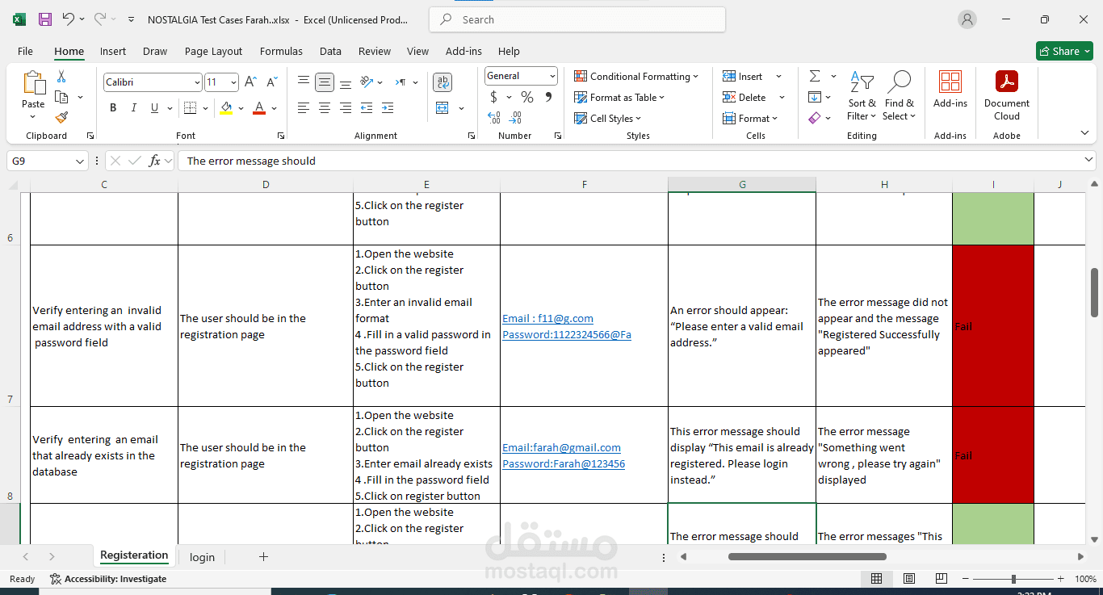Toggle Wrap Text button
The width and height of the screenshot is (1103, 595).
tap(442, 82)
